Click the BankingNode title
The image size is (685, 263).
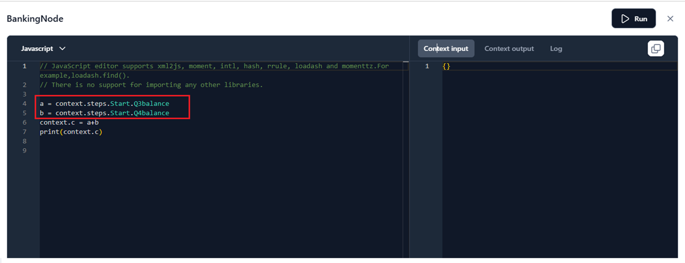[x=35, y=19]
